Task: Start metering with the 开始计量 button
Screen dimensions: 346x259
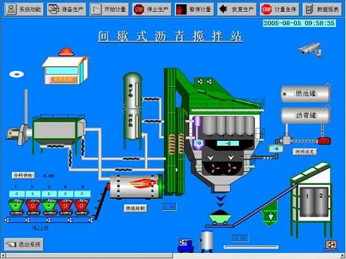Action: click(x=109, y=9)
